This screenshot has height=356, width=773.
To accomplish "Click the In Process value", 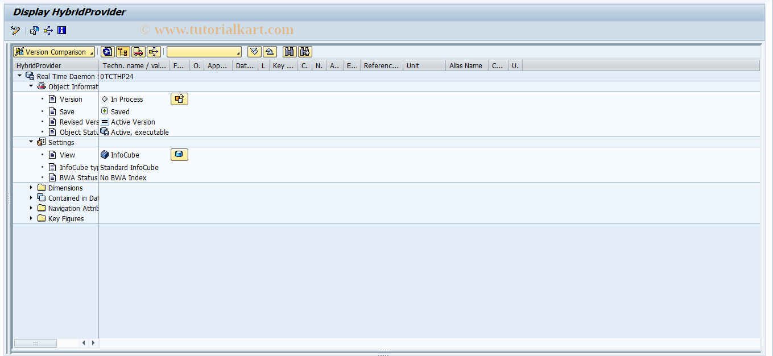I will [x=127, y=99].
